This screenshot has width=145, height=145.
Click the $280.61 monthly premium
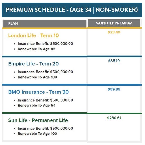point(114,118)
